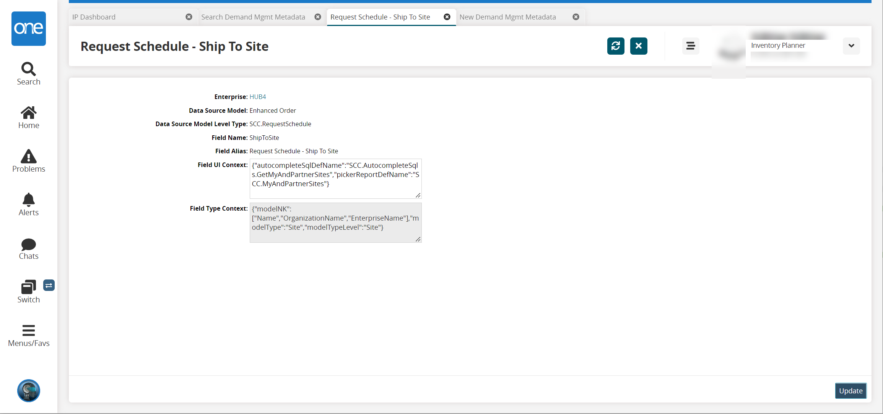Click the close/cancel icon button
This screenshot has height=414, width=883.
pyautogui.click(x=639, y=45)
